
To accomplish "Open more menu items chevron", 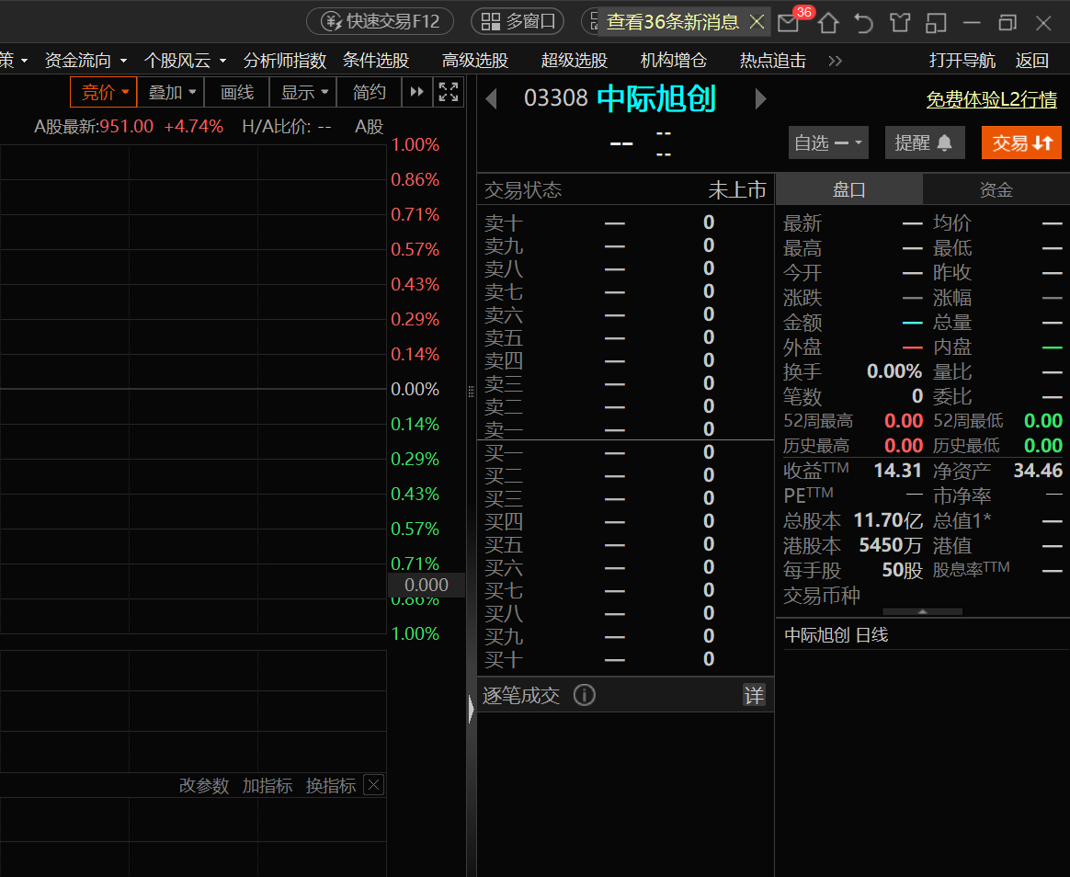I will point(836,61).
